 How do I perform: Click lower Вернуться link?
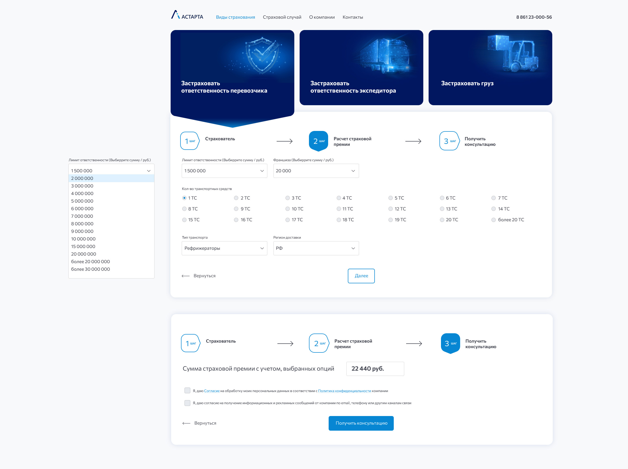pos(205,423)
